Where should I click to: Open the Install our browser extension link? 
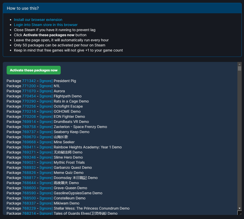coord(38,20)
